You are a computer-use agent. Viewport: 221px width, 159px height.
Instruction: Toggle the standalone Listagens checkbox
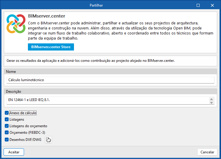(x=7, y=119)
